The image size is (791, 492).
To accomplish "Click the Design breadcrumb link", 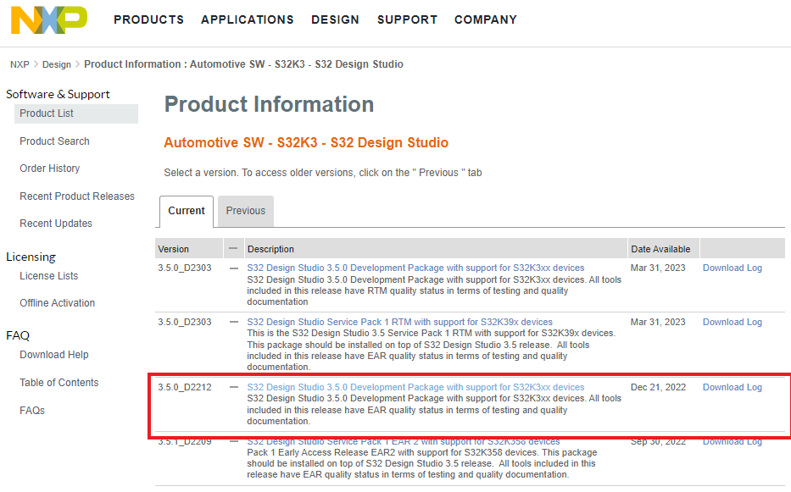I will tap(57, 64).
